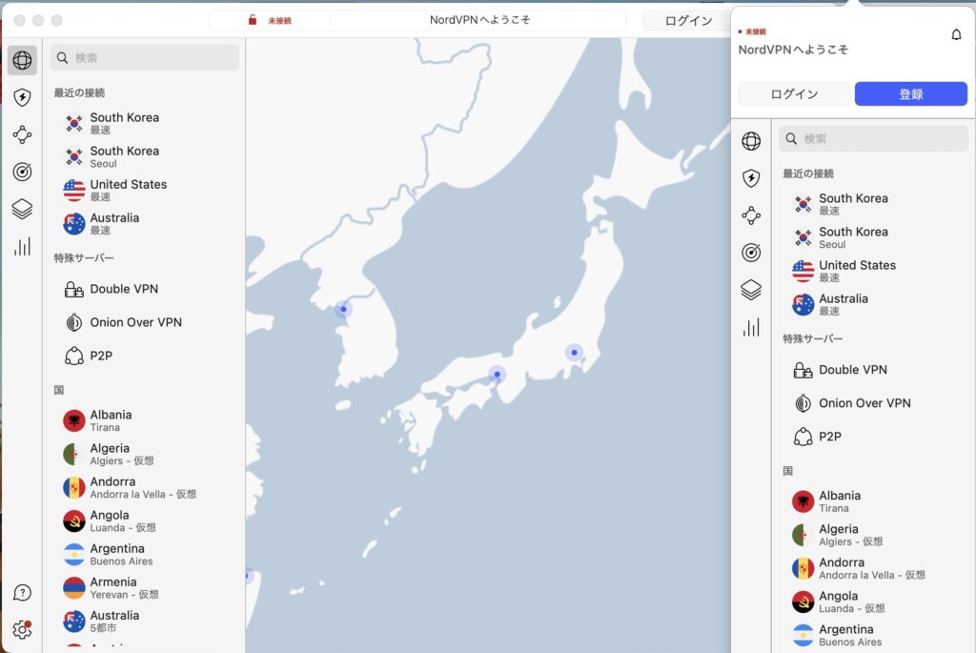
Task: Connect to recent Australia 最速 in main window
Action: [x=145, y=224]
